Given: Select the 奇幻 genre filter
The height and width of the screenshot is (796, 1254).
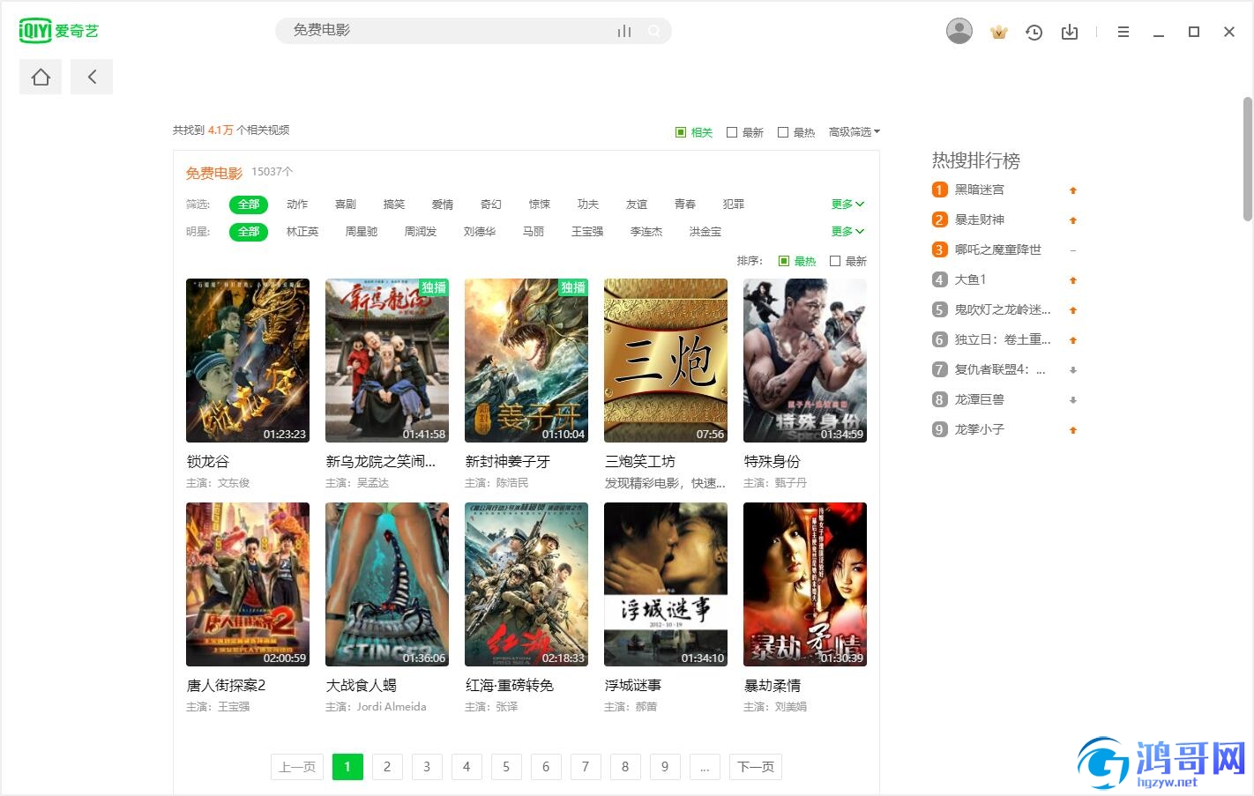Looking at the screenshot, I should [x=491, y=205].
